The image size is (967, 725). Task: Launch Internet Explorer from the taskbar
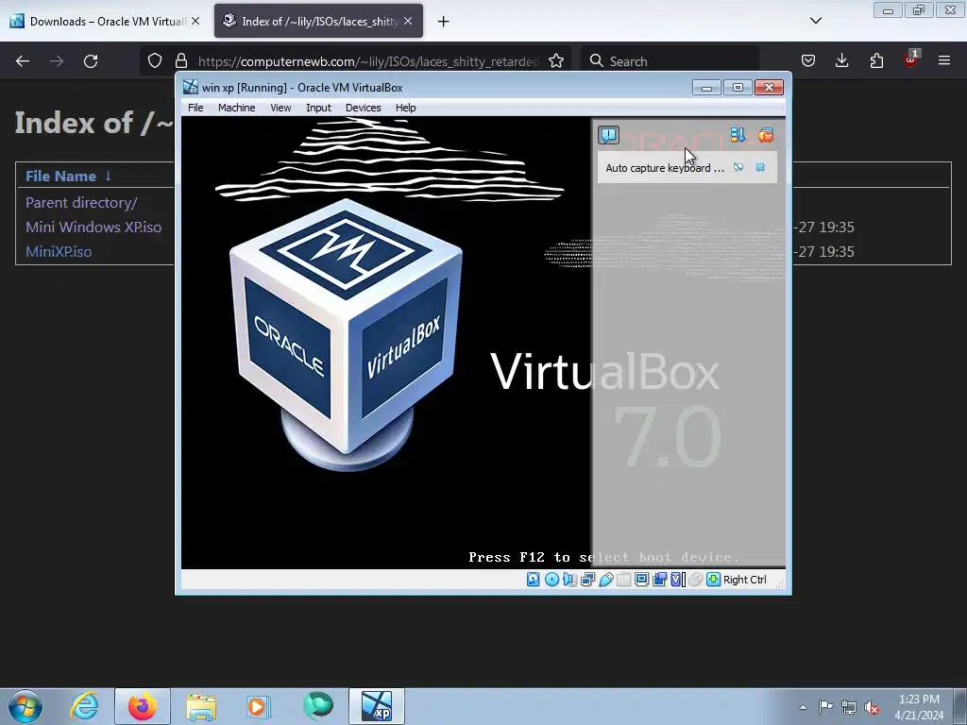(x=84, y=706)
